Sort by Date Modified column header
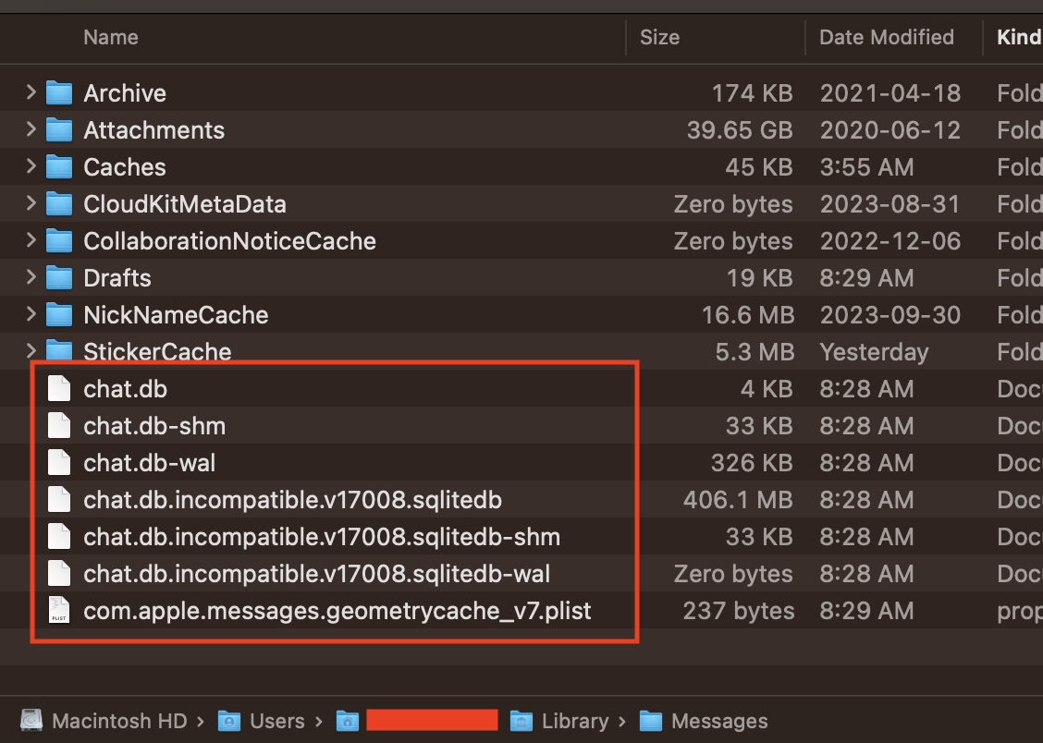Image resolution: width=1043 pixels, height=743 pixels. point(886,38)
